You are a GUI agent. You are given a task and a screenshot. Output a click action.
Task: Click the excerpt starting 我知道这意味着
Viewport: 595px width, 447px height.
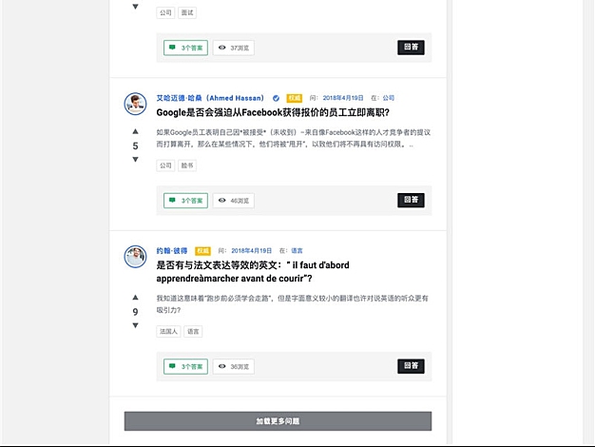point(292,304)
